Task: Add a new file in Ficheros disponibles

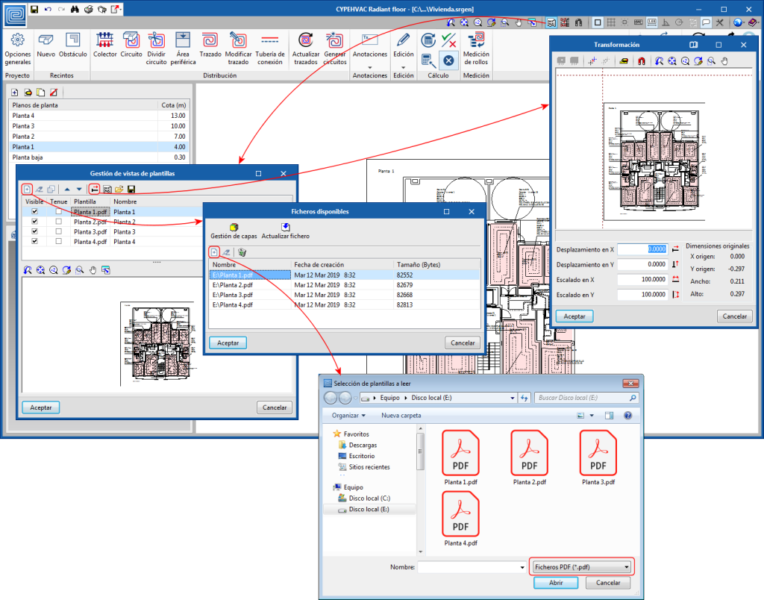Action: tap(214, 252)
